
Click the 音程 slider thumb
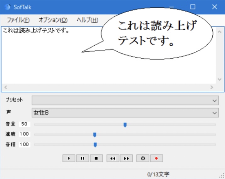click(95, 145)
